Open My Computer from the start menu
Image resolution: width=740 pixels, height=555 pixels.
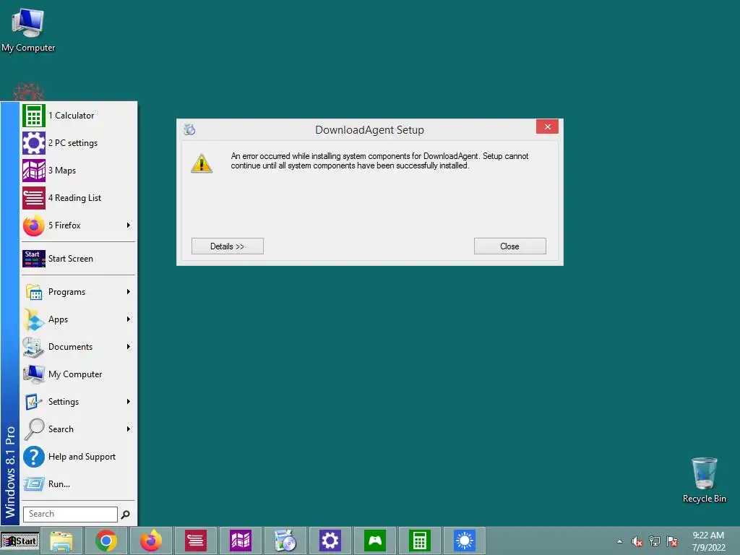[x=78, y=374]
